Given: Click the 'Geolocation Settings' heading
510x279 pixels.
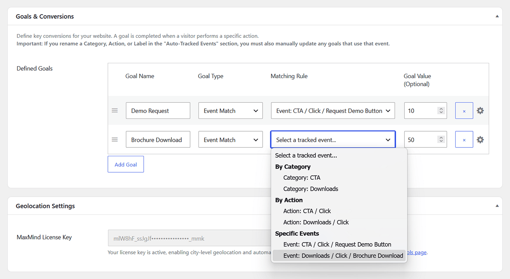Looking at the screenshot, I should [45, 206].
